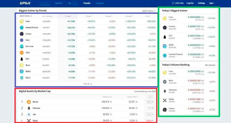Click the Maro icon in Volume Ranking
Viewport: 231px width, 123px height.
pos(165,82)
